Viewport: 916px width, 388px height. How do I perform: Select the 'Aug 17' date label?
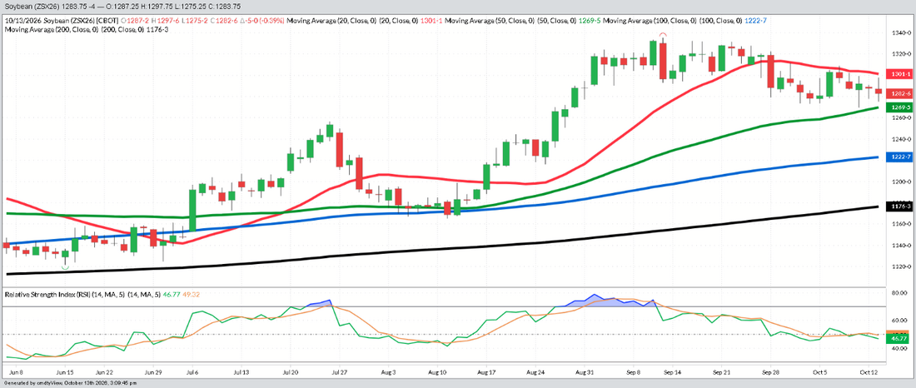pos(487,371)
